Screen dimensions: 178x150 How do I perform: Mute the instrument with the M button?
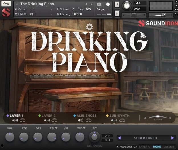(117, 14)
